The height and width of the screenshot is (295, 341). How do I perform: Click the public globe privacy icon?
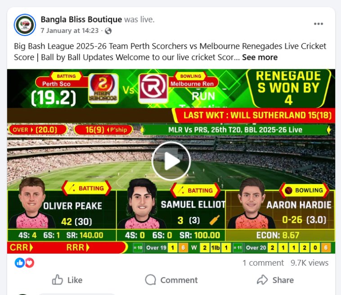108,31
